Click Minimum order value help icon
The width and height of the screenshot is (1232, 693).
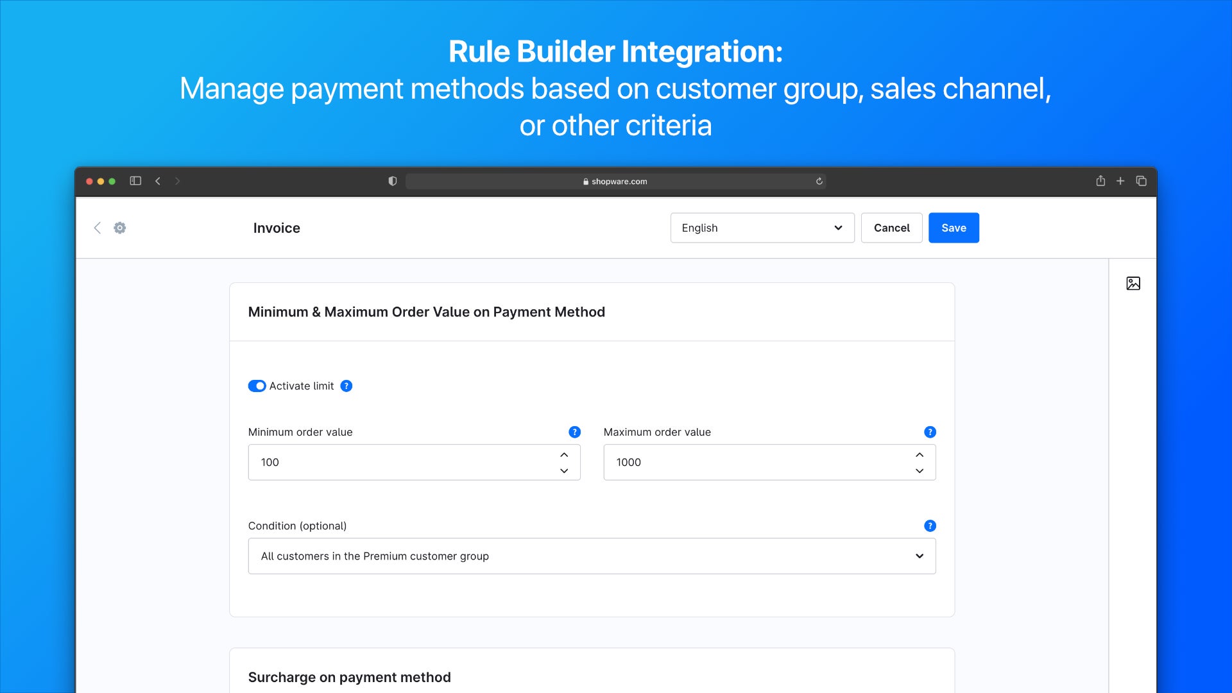tap(574, 432)
